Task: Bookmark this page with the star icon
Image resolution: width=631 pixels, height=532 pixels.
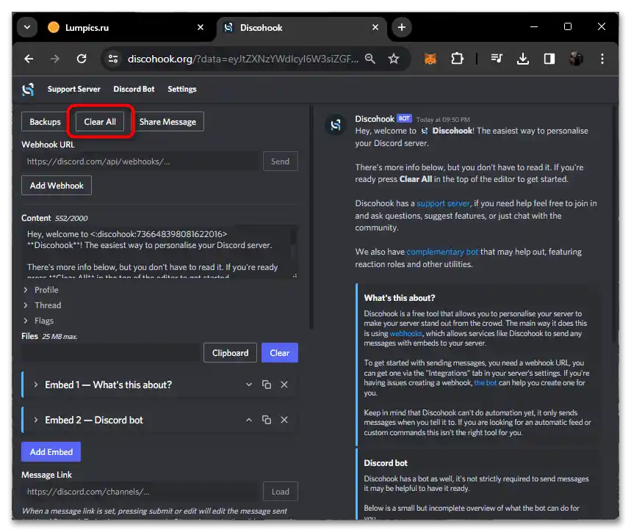Action: (x=394, y=59)
